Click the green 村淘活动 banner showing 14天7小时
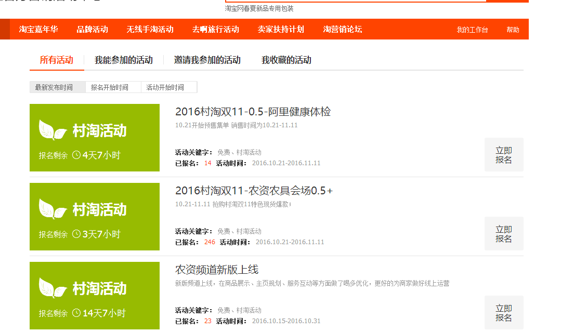Screen dimensions: 561x332 point(95,296)
